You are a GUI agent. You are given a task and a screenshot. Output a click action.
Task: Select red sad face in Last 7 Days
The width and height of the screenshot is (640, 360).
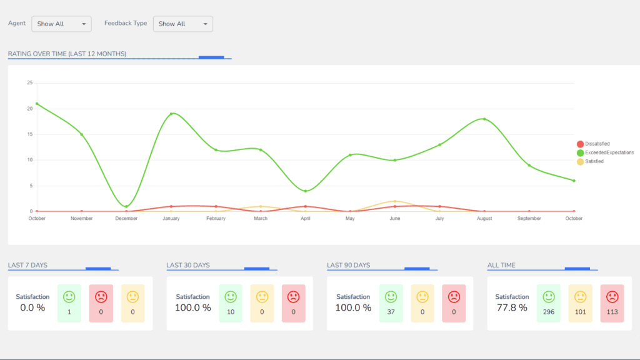point(101,296)
